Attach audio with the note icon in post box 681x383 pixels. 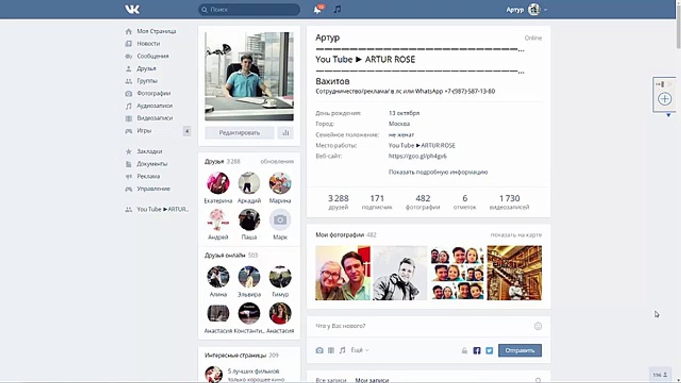coord(342,351)
